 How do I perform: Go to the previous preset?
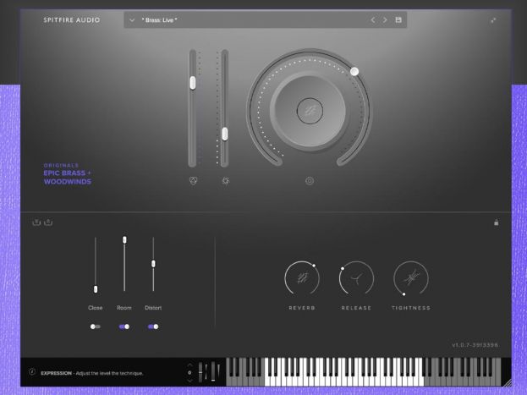[372, 19]
